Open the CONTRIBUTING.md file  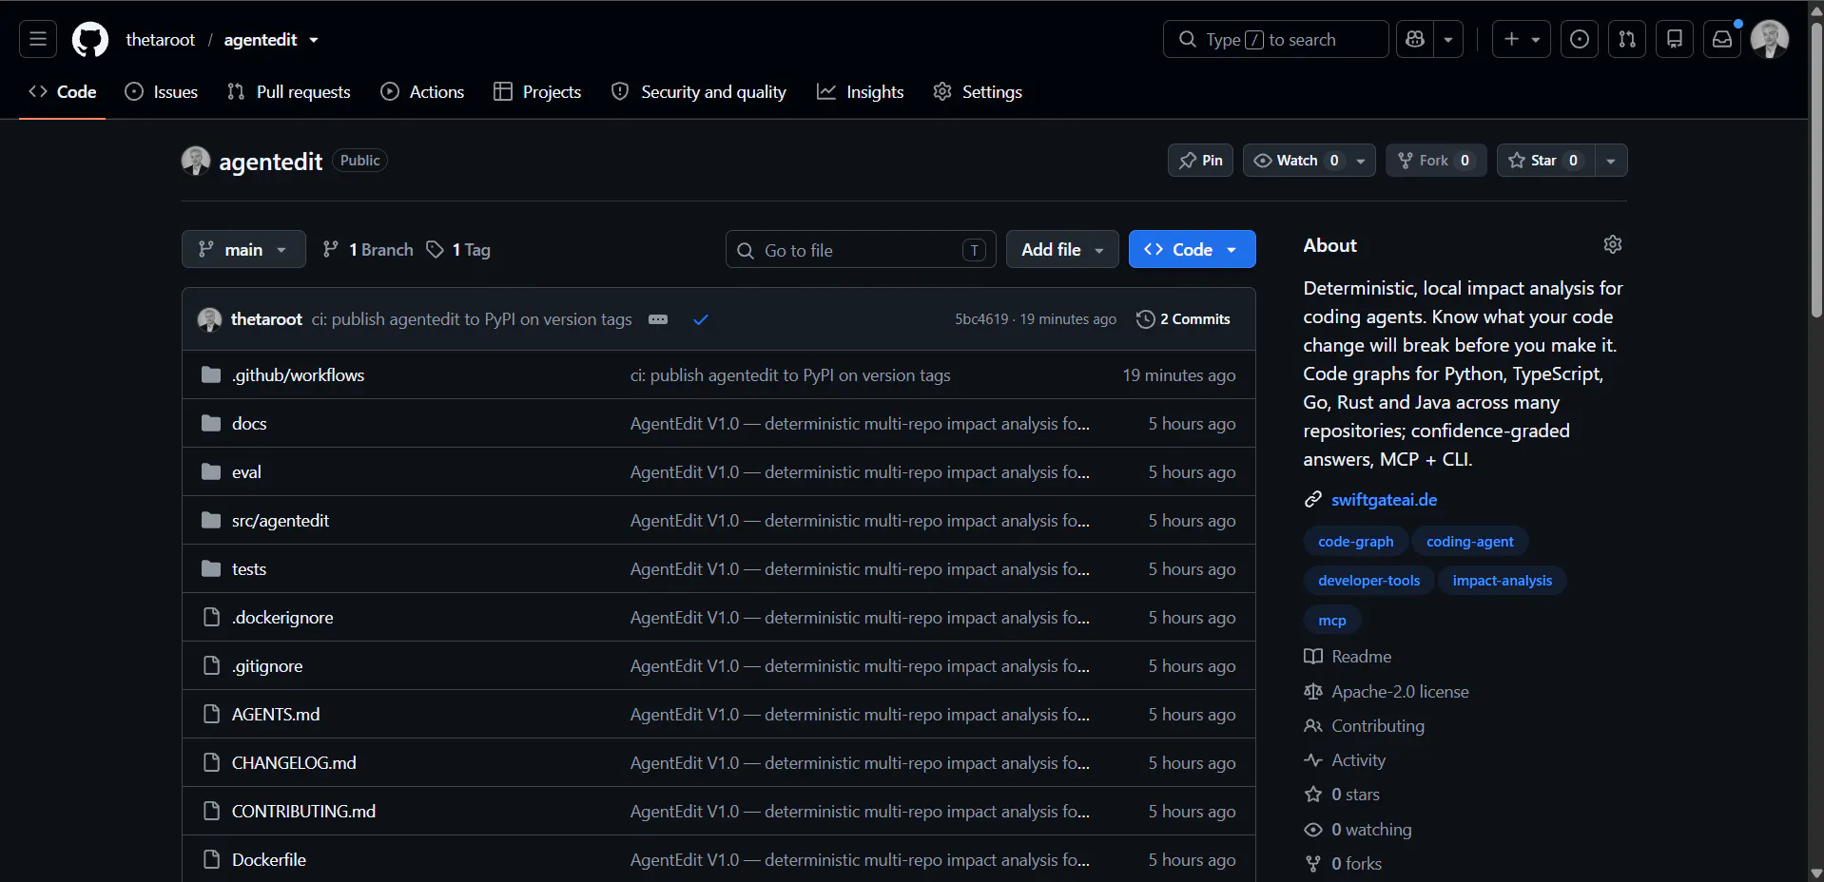pos(303,812)
